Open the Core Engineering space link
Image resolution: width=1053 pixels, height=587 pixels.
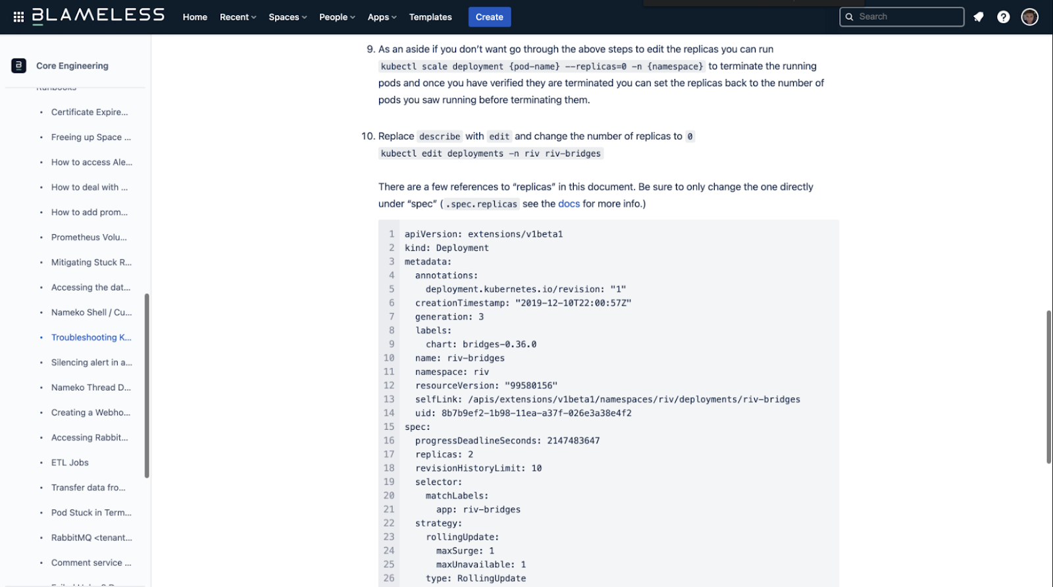tap(72, 66)
